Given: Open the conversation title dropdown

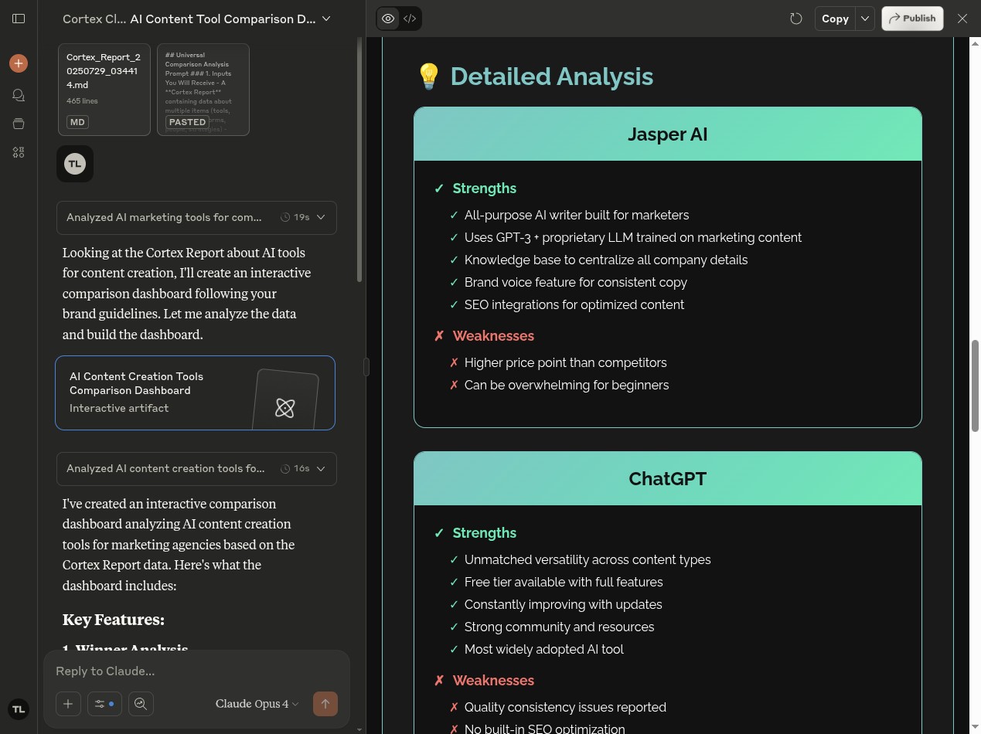Looking at the screenshot, I should click(326, 19).
